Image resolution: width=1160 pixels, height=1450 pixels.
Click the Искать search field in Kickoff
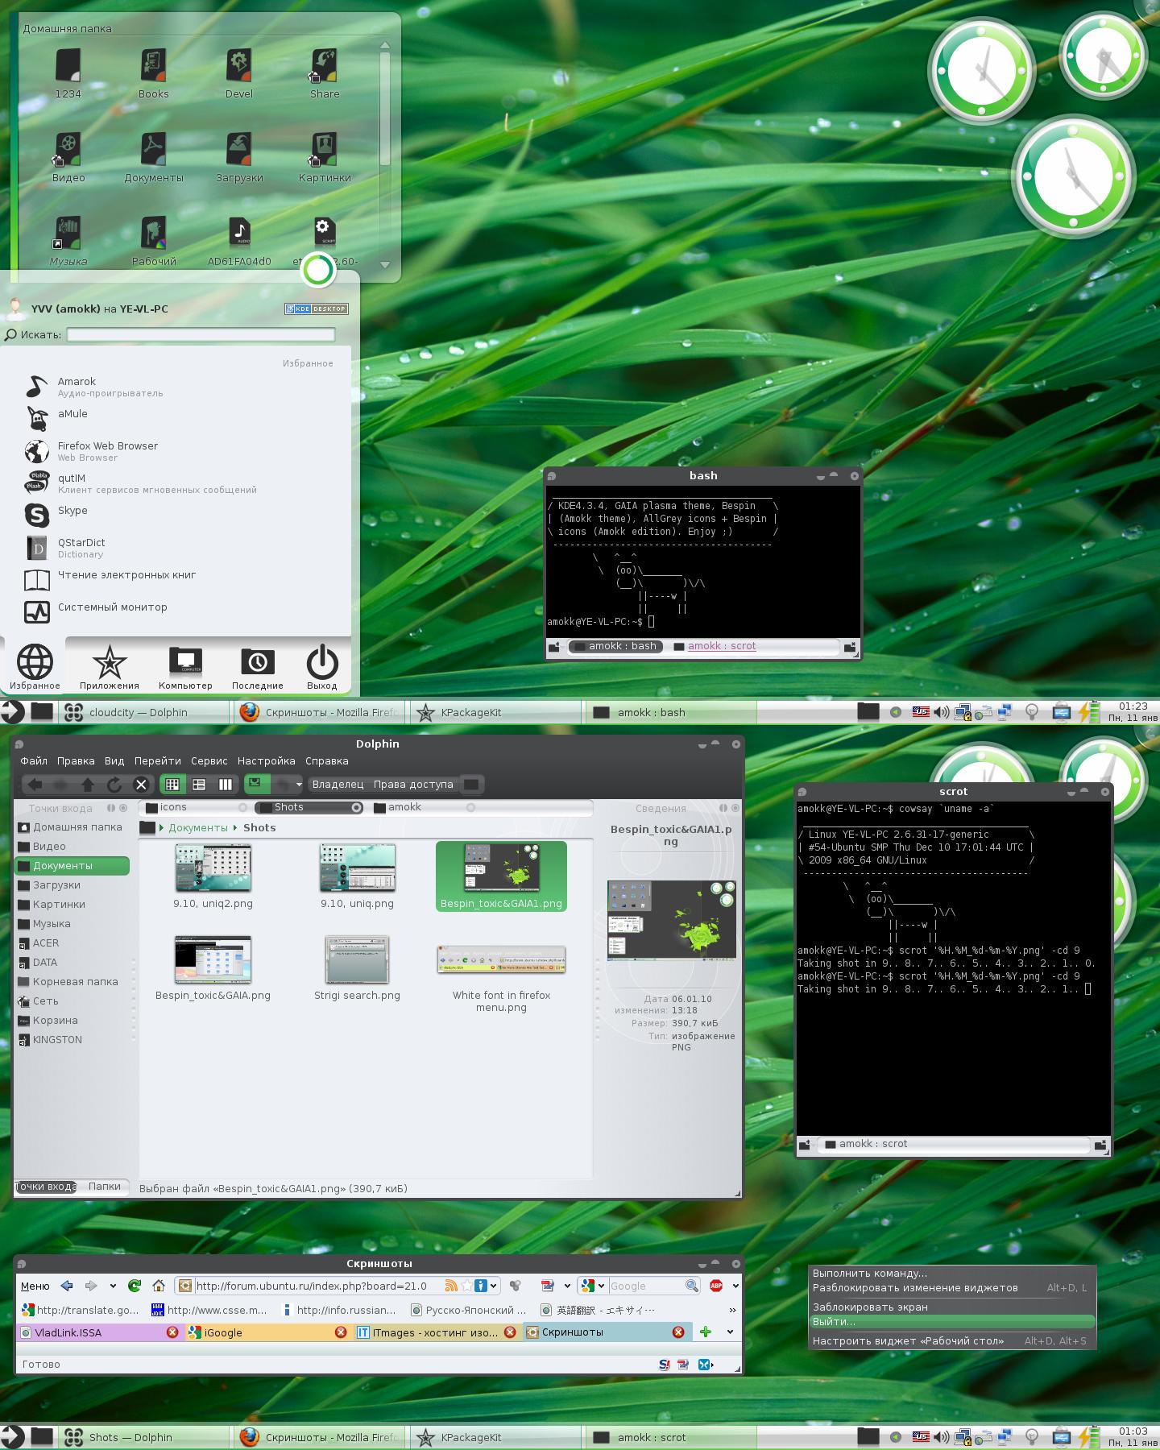click(201, 334)
